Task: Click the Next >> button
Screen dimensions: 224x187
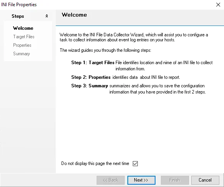Action: (x=141, y=180)
